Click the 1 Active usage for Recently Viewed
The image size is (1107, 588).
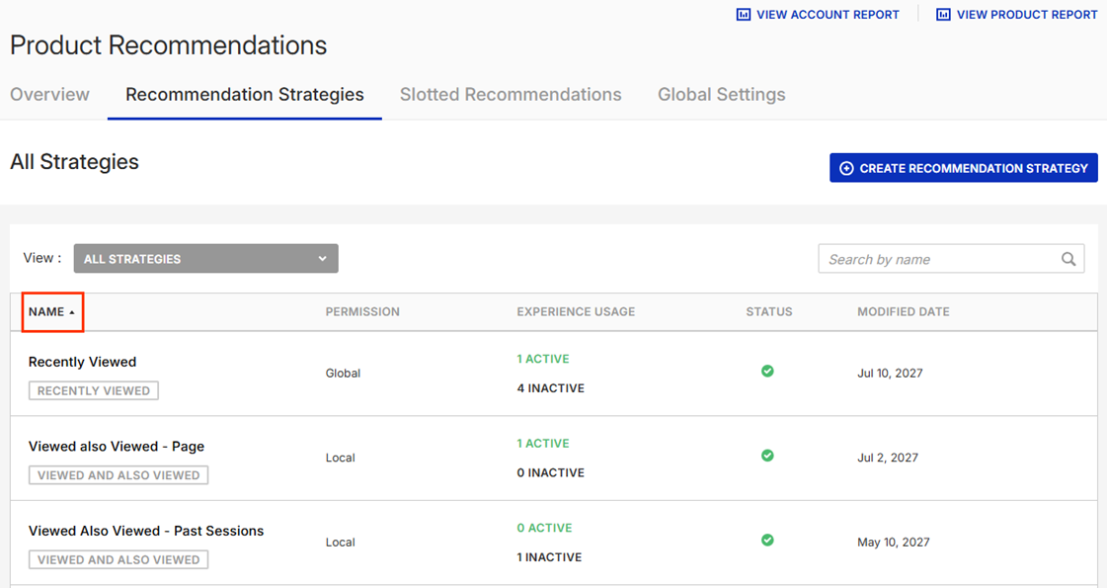(x=542, y=359)
